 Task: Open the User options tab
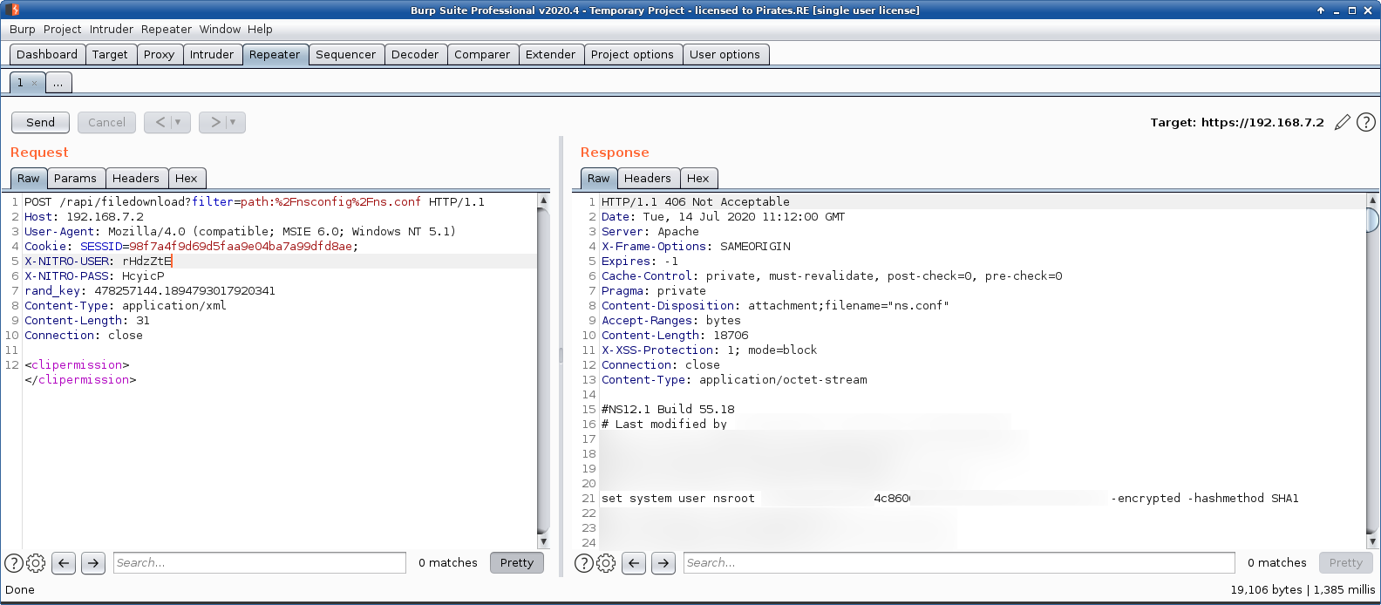(725, 54)
